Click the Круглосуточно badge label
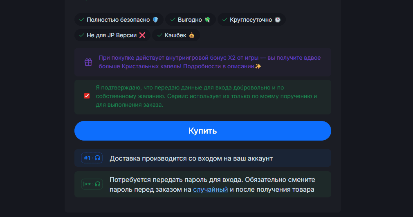Image resolution: width=413 pixels, height=217 pixels. [251, 20]
